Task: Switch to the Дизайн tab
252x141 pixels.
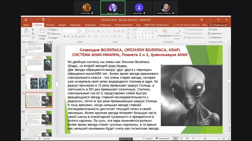Action: tap(62, 25)
